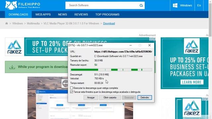
Task: Click the Obrir carpeta button
Action: tap(110, 98)
